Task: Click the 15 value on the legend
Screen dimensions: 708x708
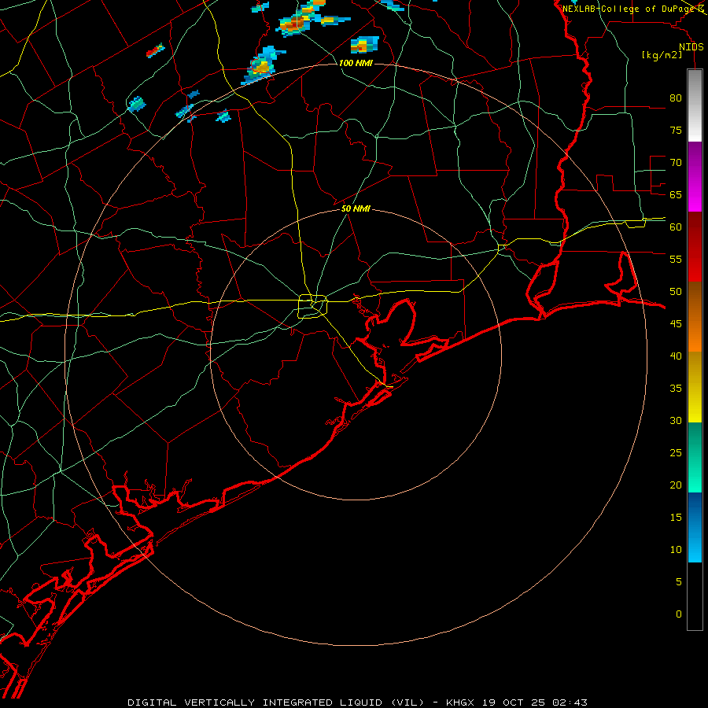Action: pos(676,518)
